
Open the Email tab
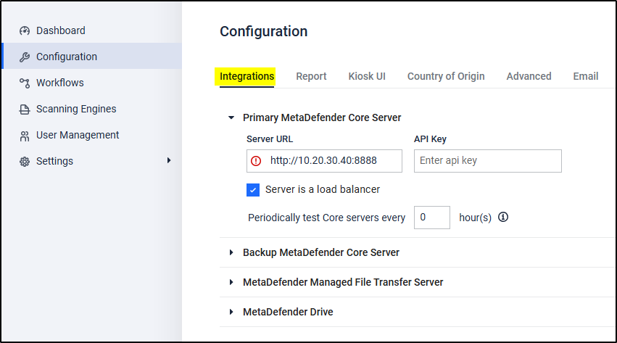coord(586,76)
